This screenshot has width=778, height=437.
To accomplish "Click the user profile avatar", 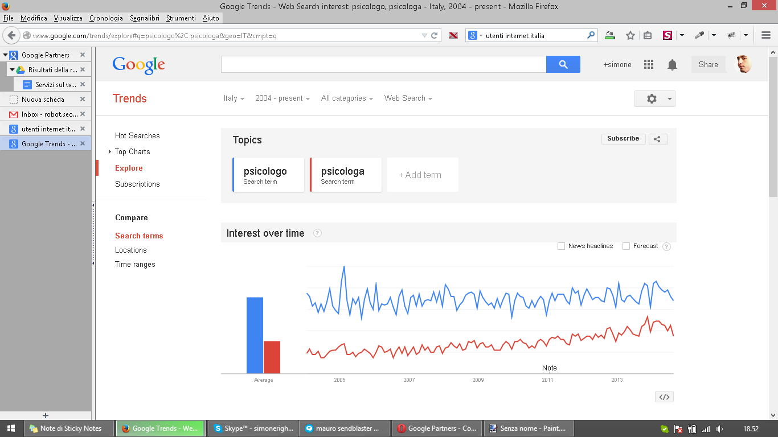I will coord(744,64).
